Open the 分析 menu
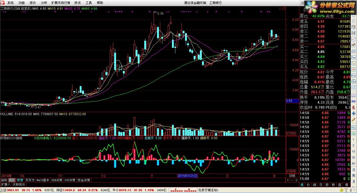This screenshot has height=193, width=357. click(x=44, y=3)
